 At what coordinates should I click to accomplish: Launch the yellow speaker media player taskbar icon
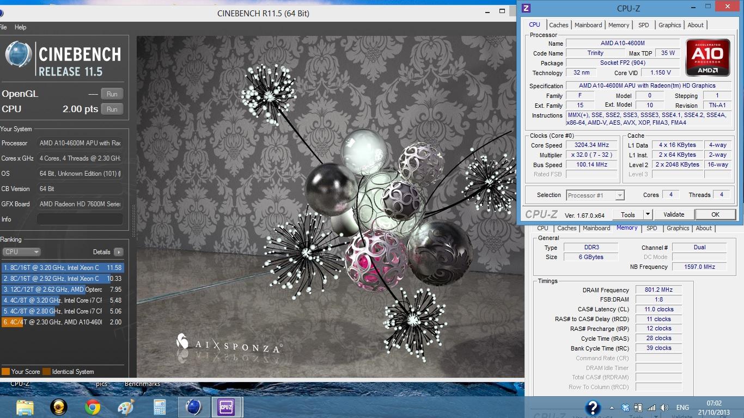tap(59, 407)
